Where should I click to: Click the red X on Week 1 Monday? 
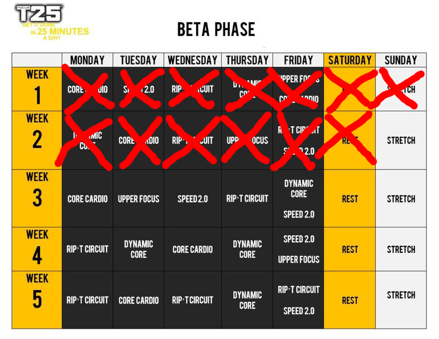(87, 87)
